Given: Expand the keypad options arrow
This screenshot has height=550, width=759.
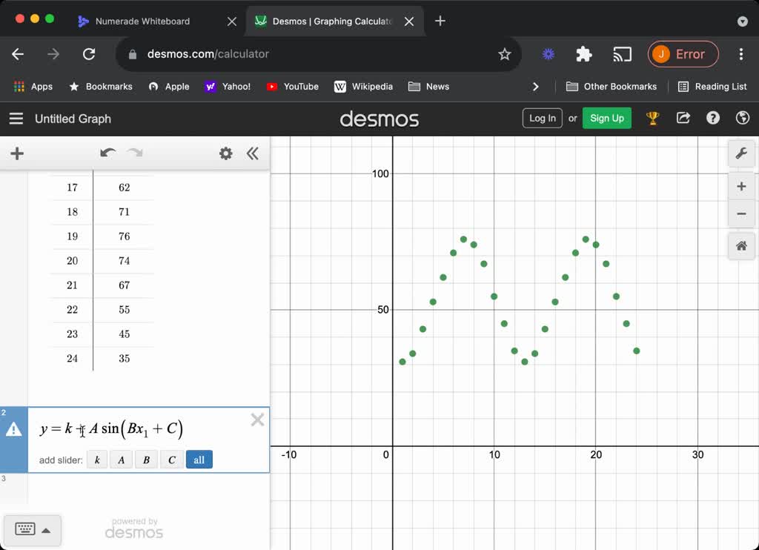Looking at the screenshot, I should (46, 530).
